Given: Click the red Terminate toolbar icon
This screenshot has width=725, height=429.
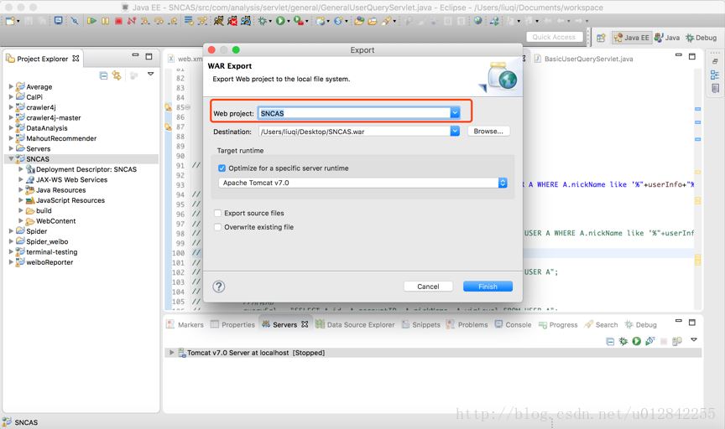Looking at the screenshot, I should point(118,21).
